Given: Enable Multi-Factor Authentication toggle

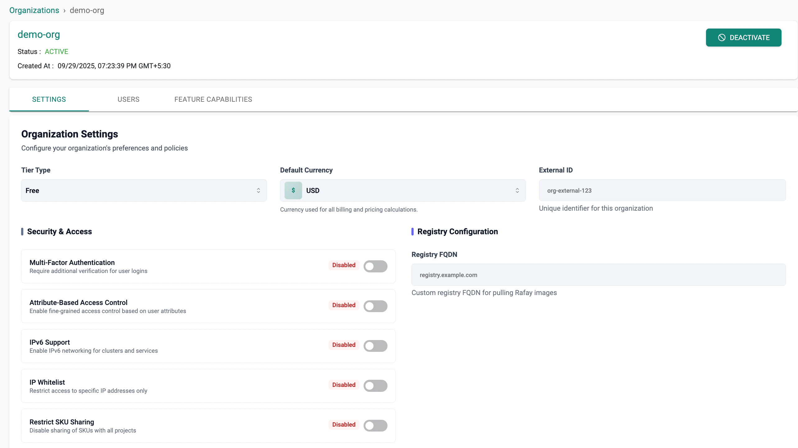Looking at the screenshot, I should pyautogui.click(x=375, y=266).
